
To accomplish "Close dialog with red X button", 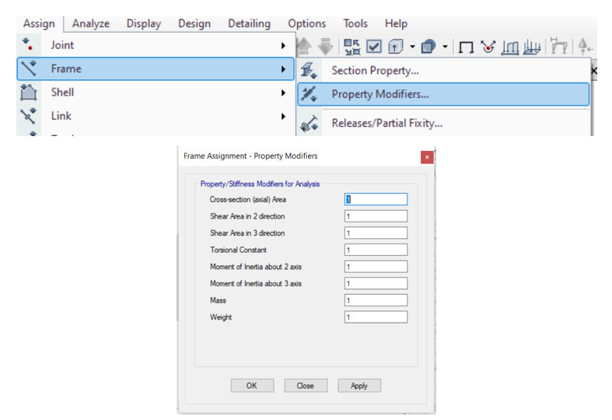I will coord(427,157).
